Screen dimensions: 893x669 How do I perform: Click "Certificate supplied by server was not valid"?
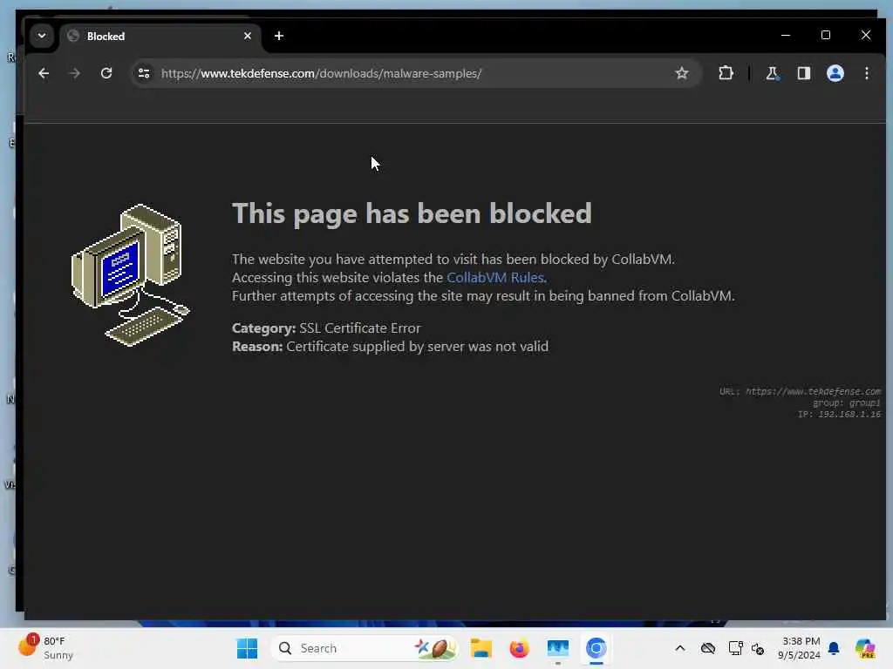(417, 347)
